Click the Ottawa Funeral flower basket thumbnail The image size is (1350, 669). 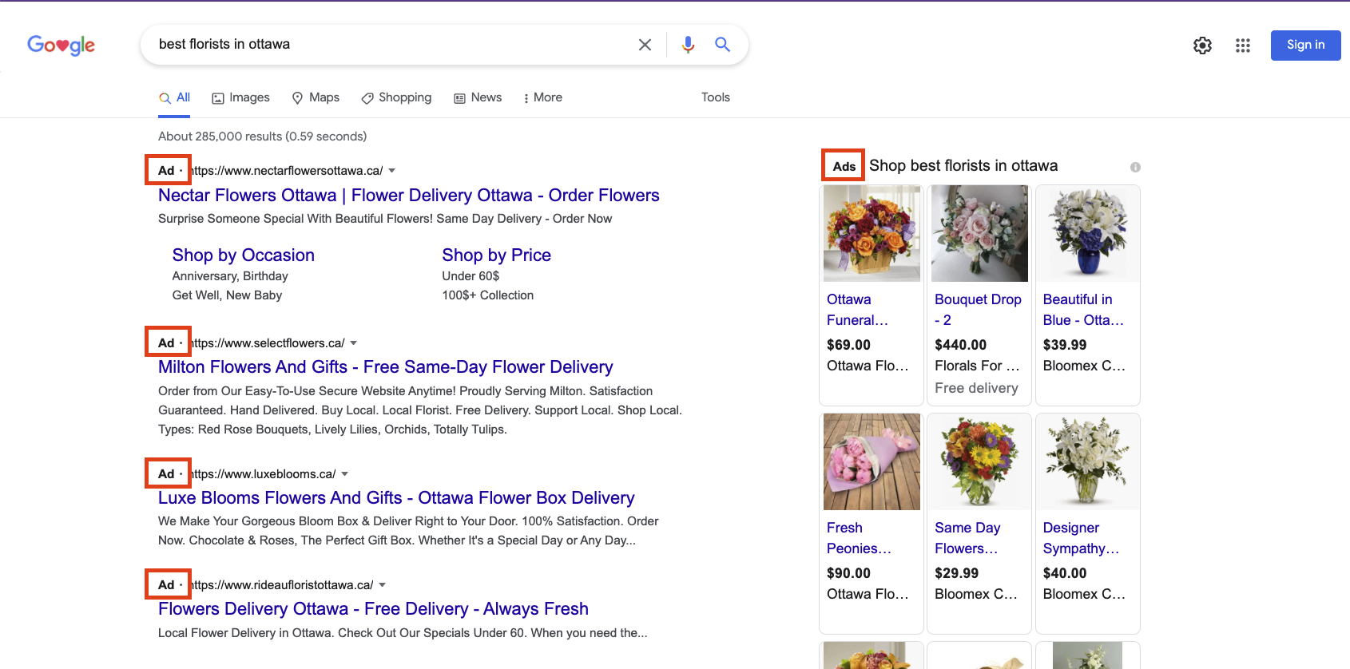[x=872, y=233]
